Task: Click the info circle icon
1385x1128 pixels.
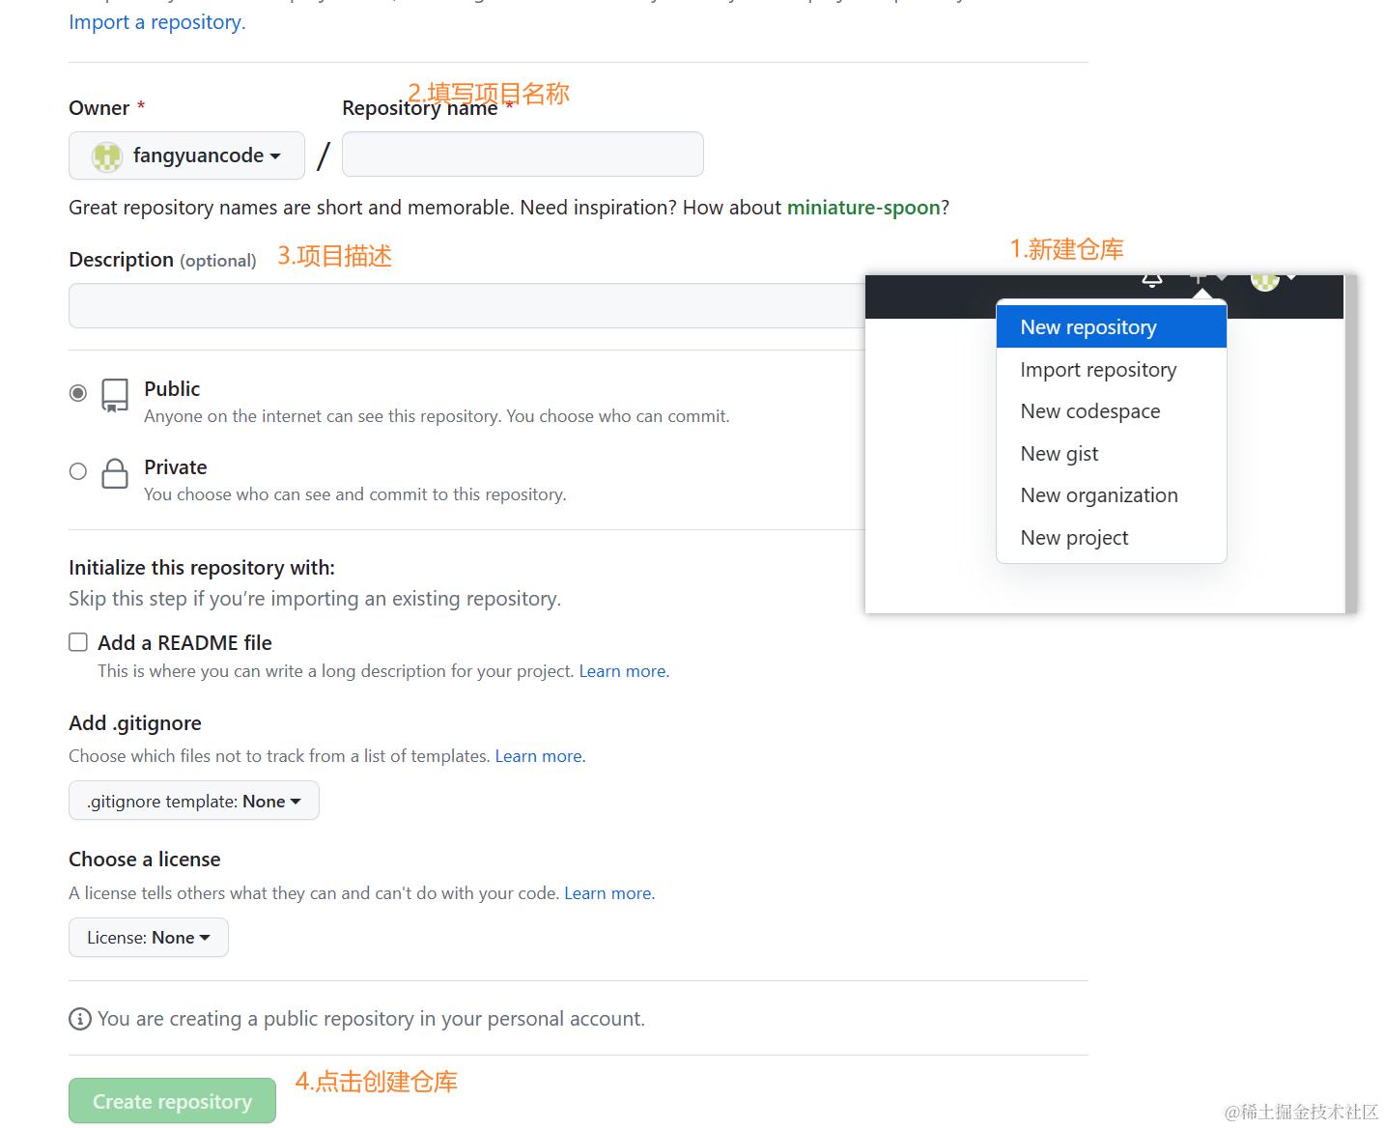Action: [80, 1019]
